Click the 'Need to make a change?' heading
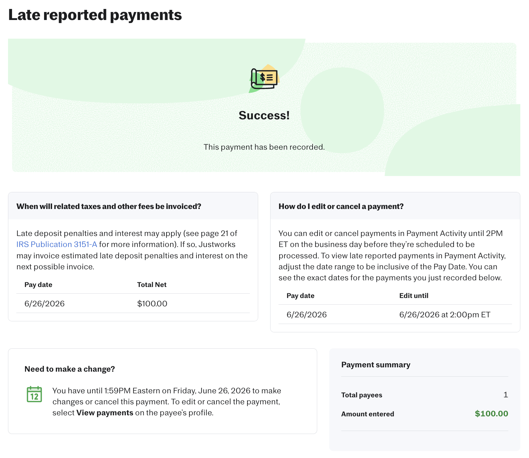The width and height of the screenshot is (529, 458). coord(70,369)
